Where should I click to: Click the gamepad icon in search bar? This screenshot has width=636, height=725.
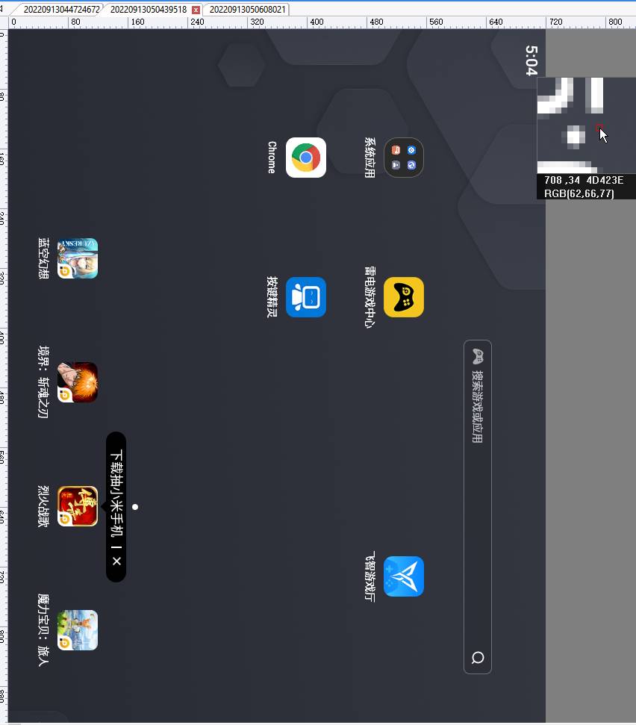coord(478,357)
